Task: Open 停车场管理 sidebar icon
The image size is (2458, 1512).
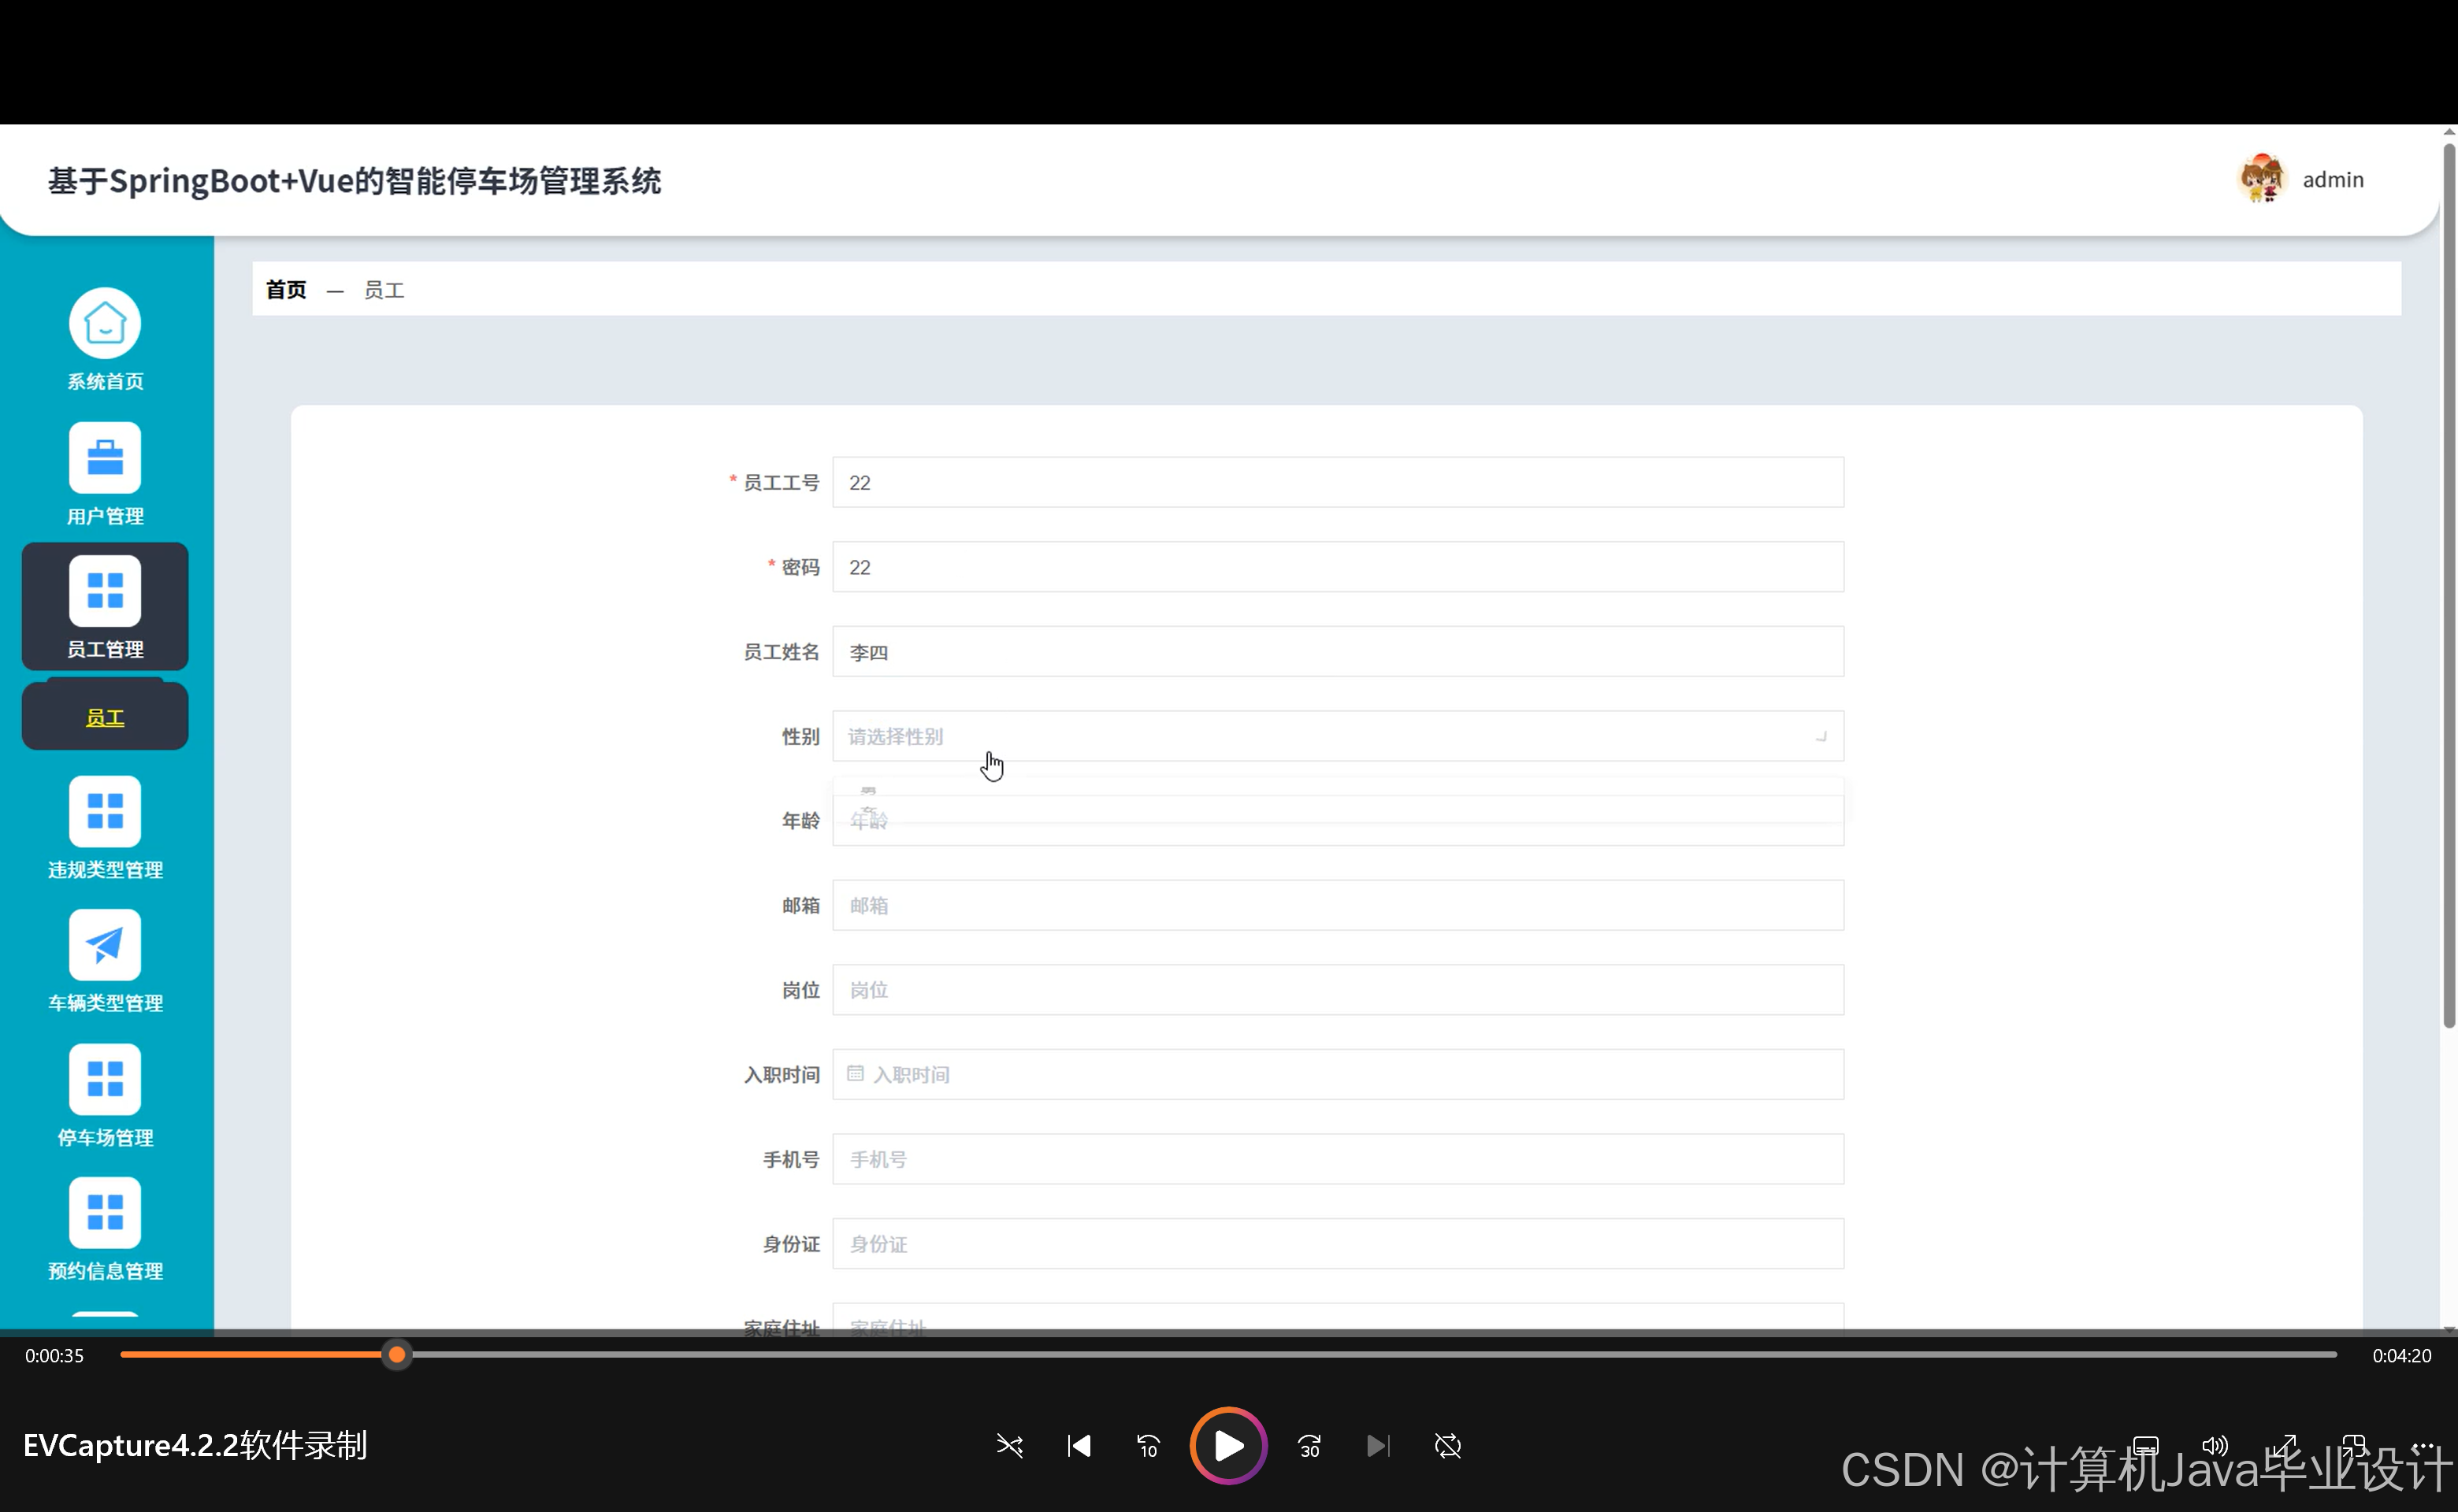Action: click(x=105, y=1079)
